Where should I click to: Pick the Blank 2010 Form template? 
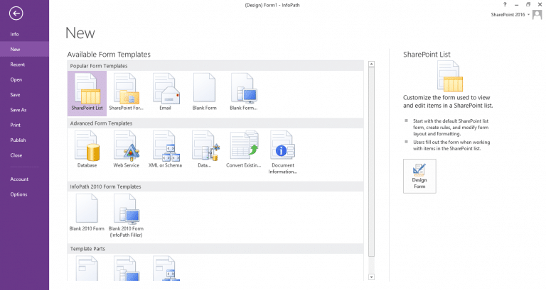(x=87, y=213)
